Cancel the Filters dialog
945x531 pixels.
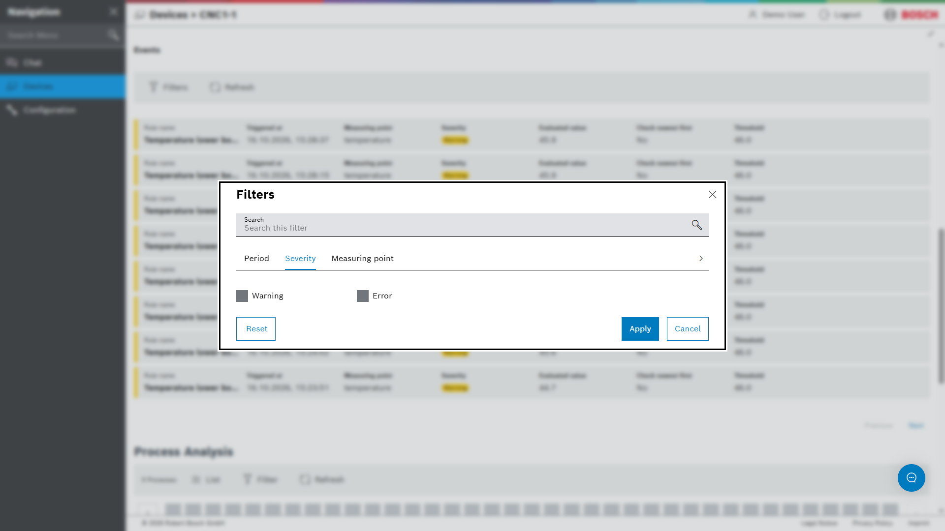(688, 329)
